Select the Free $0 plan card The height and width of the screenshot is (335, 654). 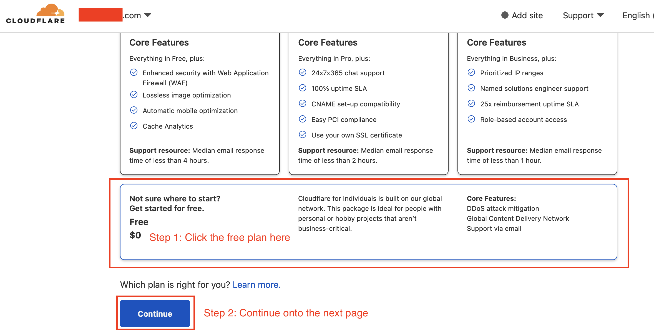(x=368, y=222)
